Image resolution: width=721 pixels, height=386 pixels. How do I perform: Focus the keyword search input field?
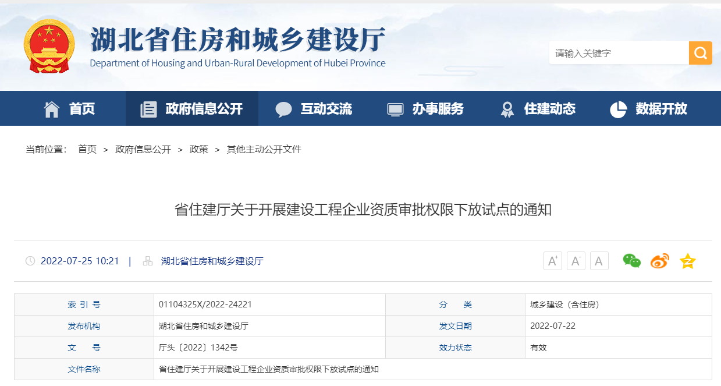coord(619,53)
